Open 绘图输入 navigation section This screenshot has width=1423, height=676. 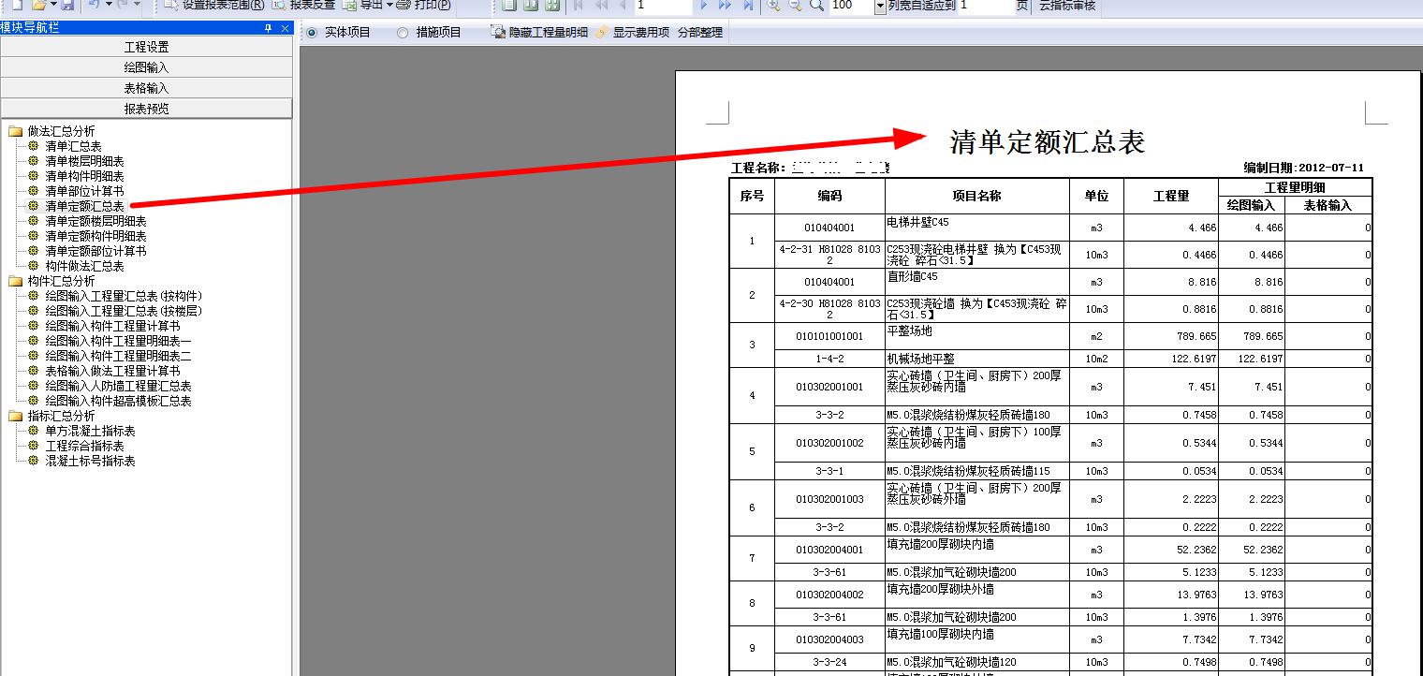(146, 67)
